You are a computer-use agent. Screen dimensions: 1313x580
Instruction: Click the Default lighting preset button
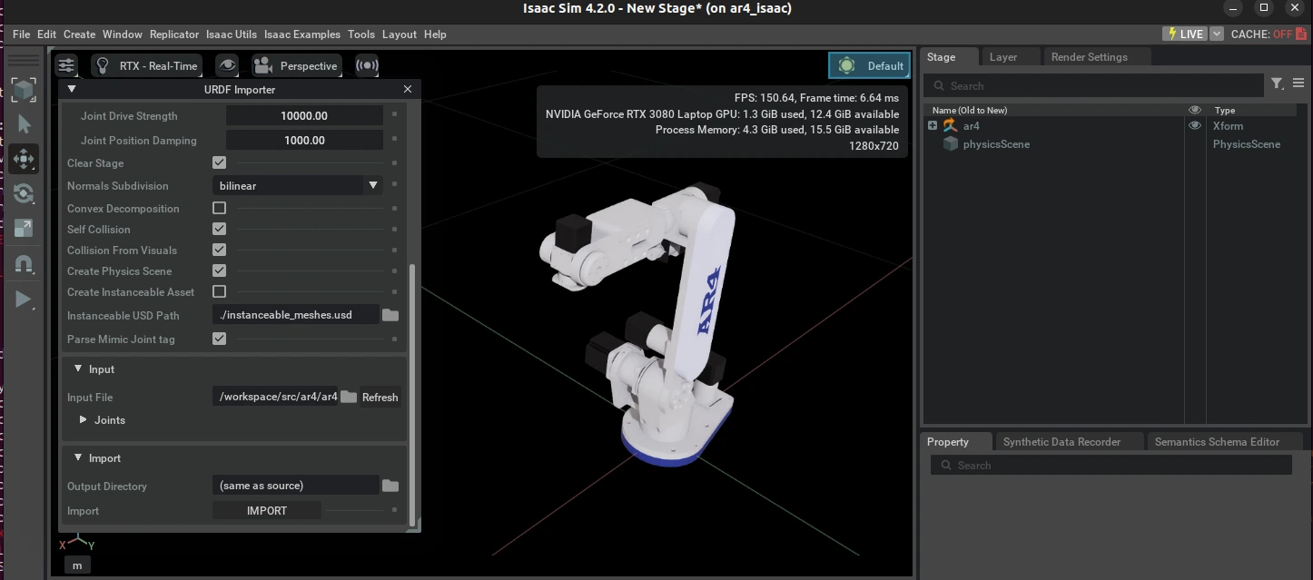[x=870, y=65]
